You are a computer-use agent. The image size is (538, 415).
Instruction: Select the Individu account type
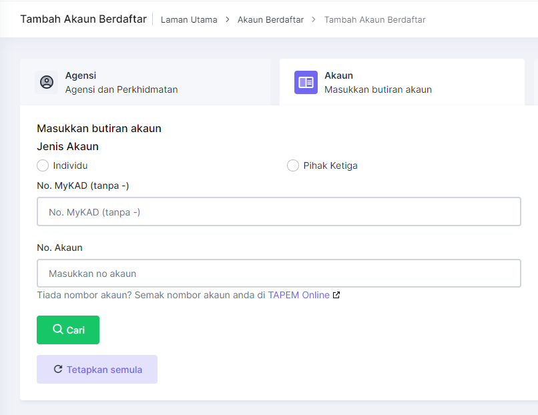[x=43, y=165]
